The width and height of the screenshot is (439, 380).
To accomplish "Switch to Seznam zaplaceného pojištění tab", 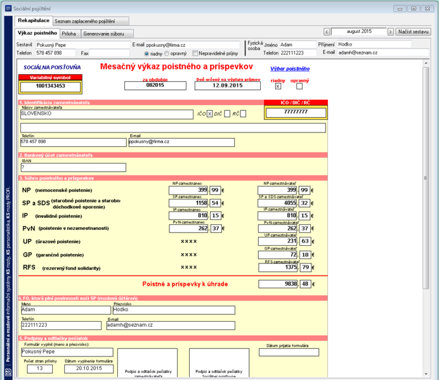I will [91, 22].
